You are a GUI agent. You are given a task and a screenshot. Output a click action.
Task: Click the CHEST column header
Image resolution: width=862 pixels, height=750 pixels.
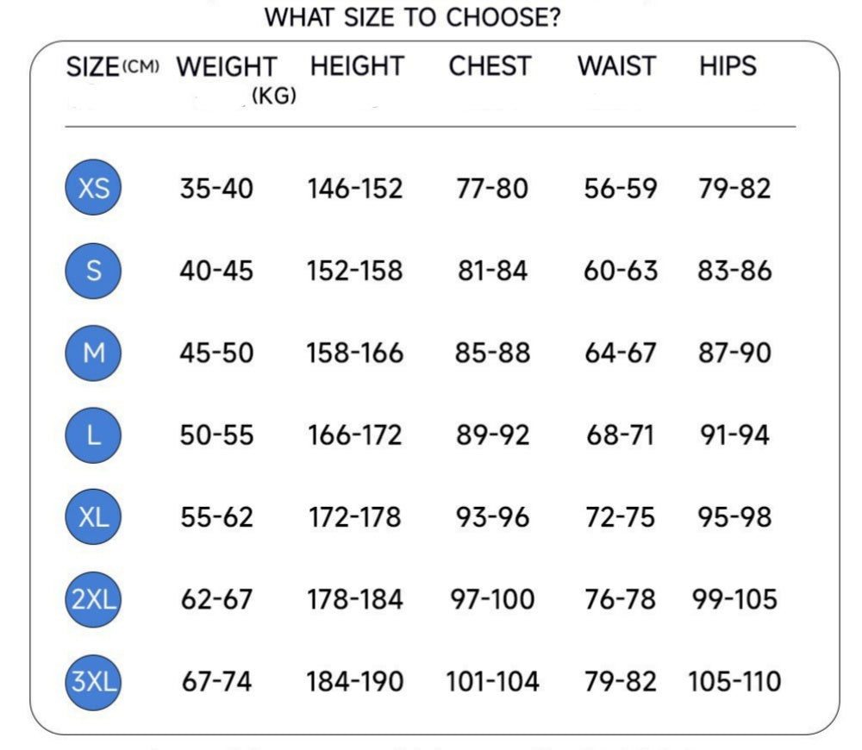point(490,66)
